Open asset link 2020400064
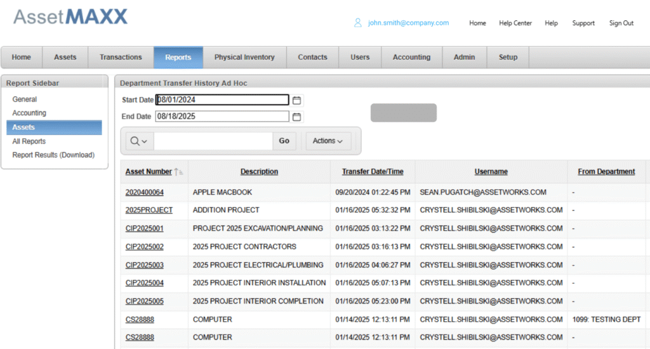Image resolution: width=650 pixels, height=349 pixels. click(x=144, y=192)
